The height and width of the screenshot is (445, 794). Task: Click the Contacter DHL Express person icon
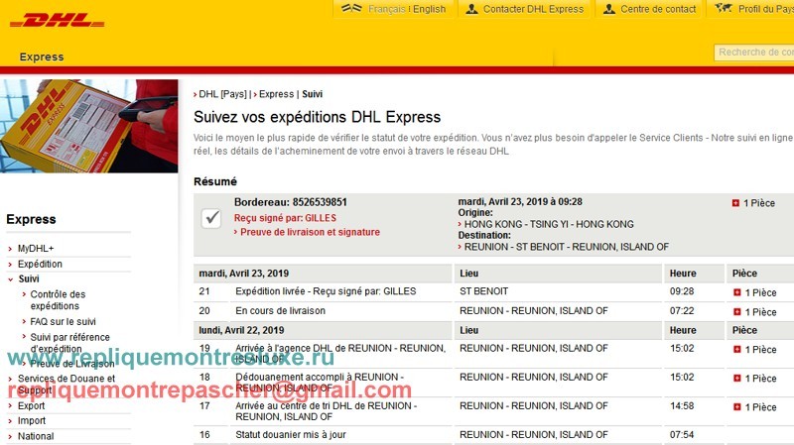[x=471, y=9]
